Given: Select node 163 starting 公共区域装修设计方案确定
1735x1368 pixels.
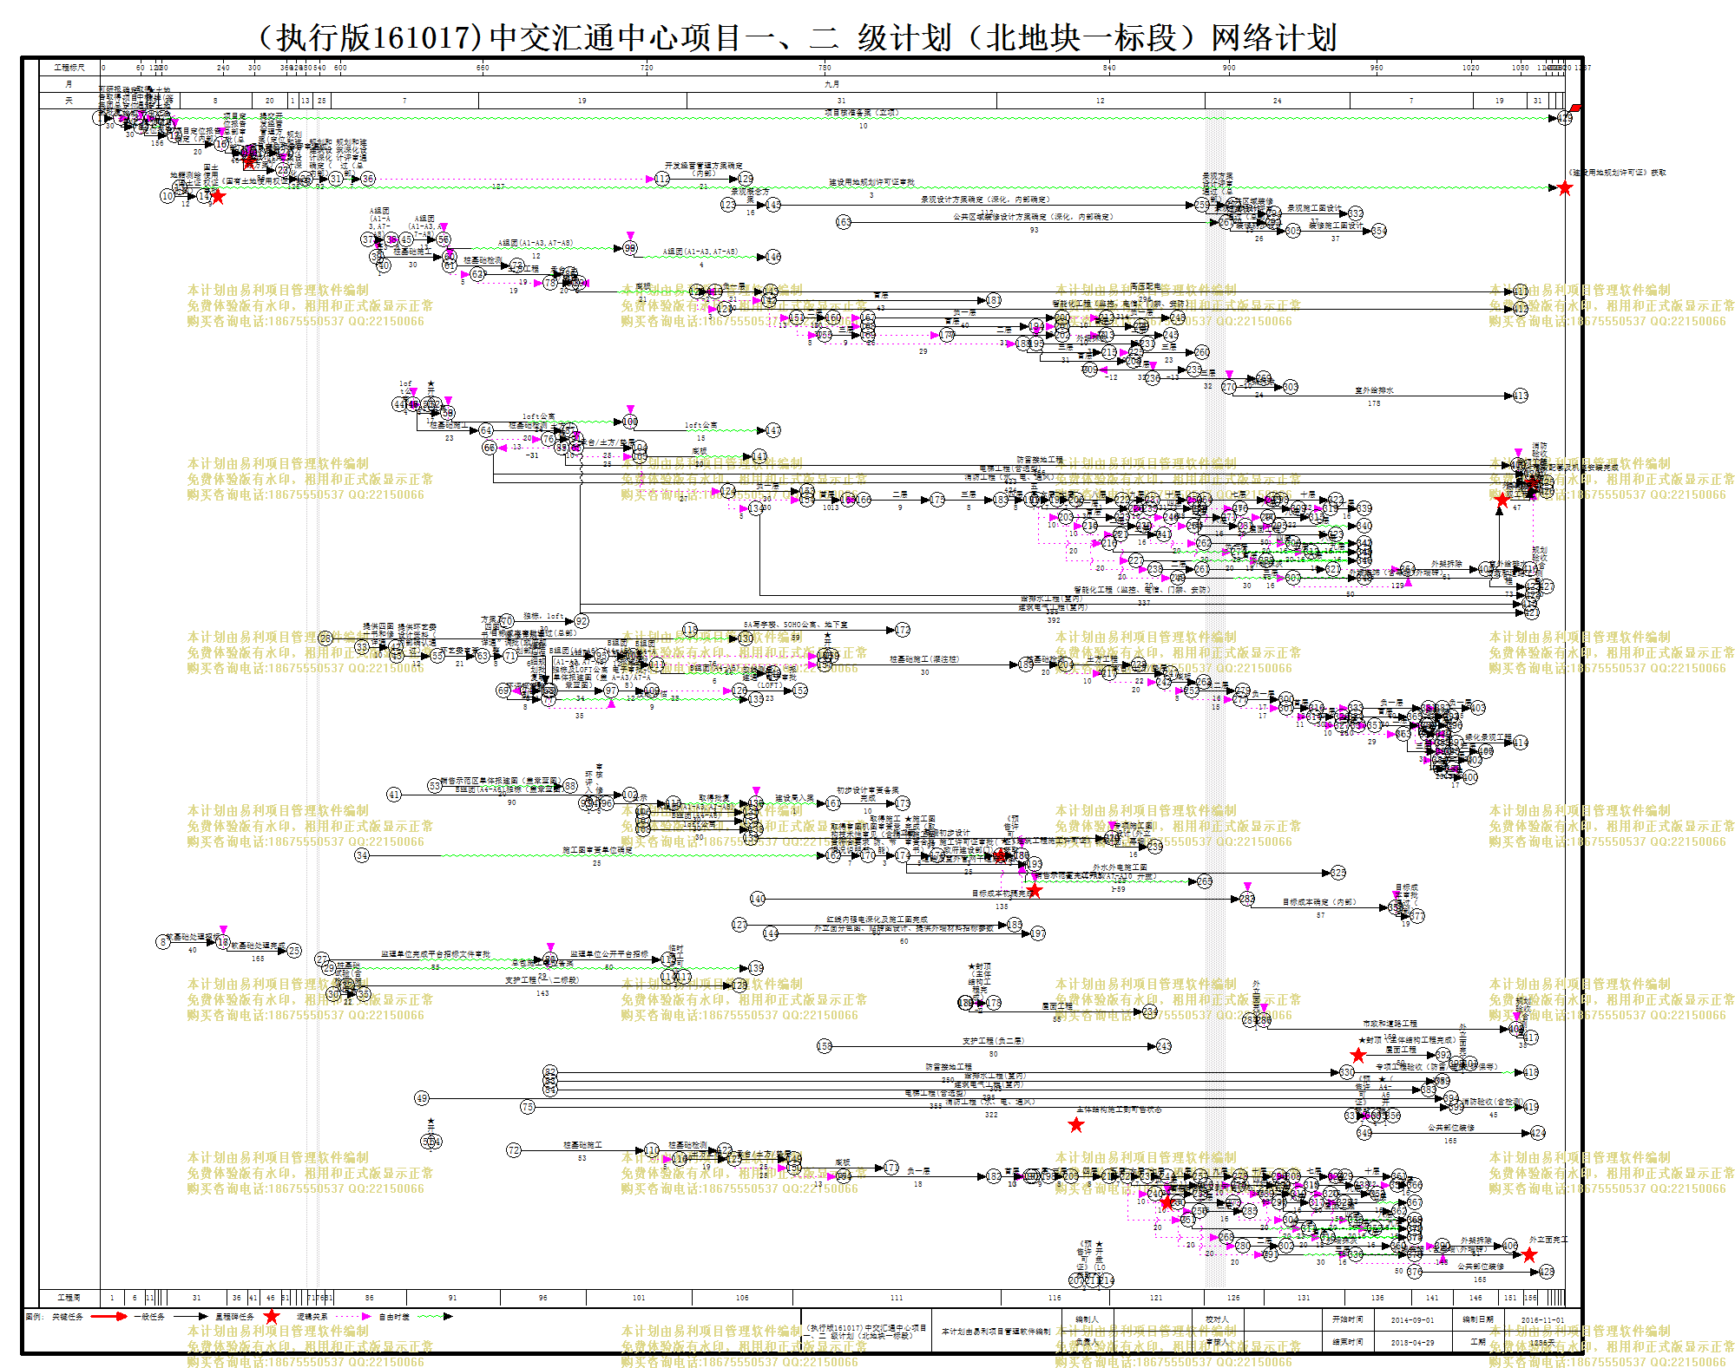Looking at the screenshot, I should tap(843, 222).
